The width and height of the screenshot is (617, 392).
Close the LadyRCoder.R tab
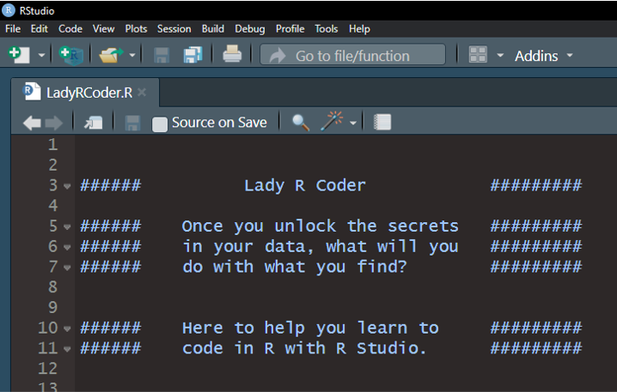142,93
